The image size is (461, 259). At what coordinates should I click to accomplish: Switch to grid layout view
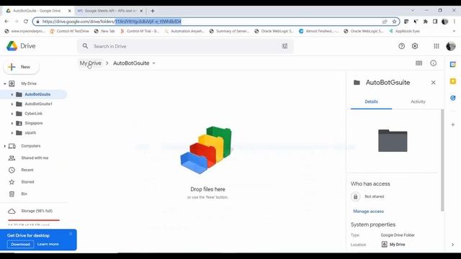[x=419, y=63]
